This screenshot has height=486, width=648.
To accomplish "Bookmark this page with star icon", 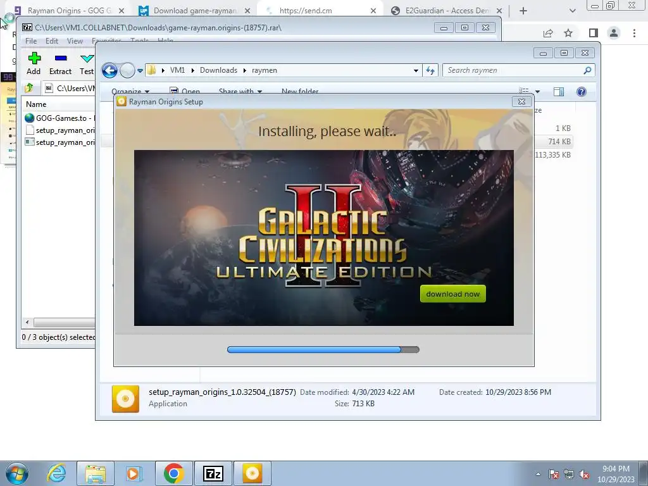I will click(568, 33).
